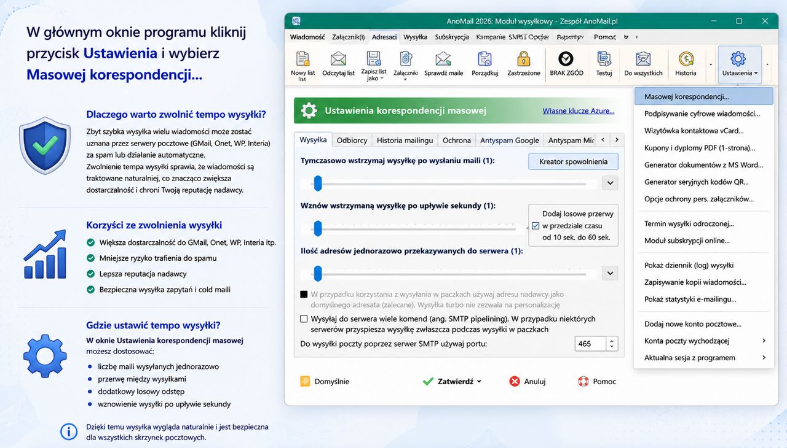Click the Wznów wstrzymaną wysyłkę slider handle
Image resolution: width=787 pixels, height=448 pixels.
pos(318,228)
